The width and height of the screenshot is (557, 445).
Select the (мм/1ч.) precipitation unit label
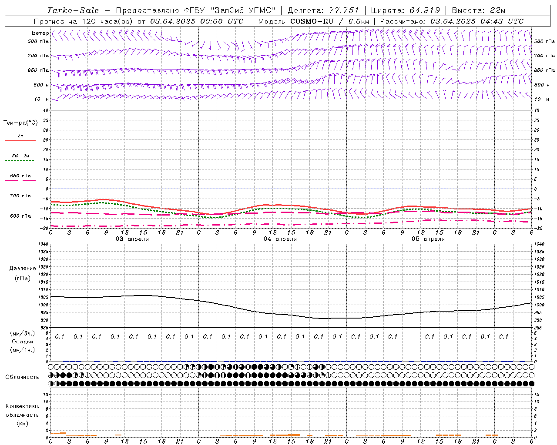click(x=23, y=350)
